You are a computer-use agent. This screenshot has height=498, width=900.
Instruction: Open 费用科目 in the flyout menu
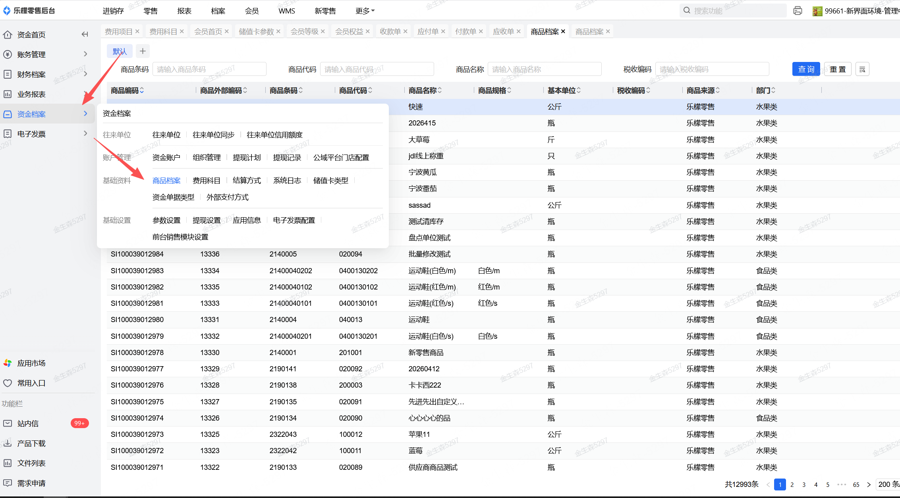[206, 181]
